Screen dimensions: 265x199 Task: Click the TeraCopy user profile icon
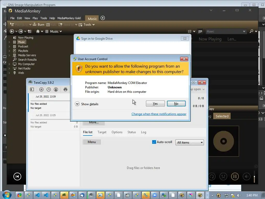click(56, 89)
